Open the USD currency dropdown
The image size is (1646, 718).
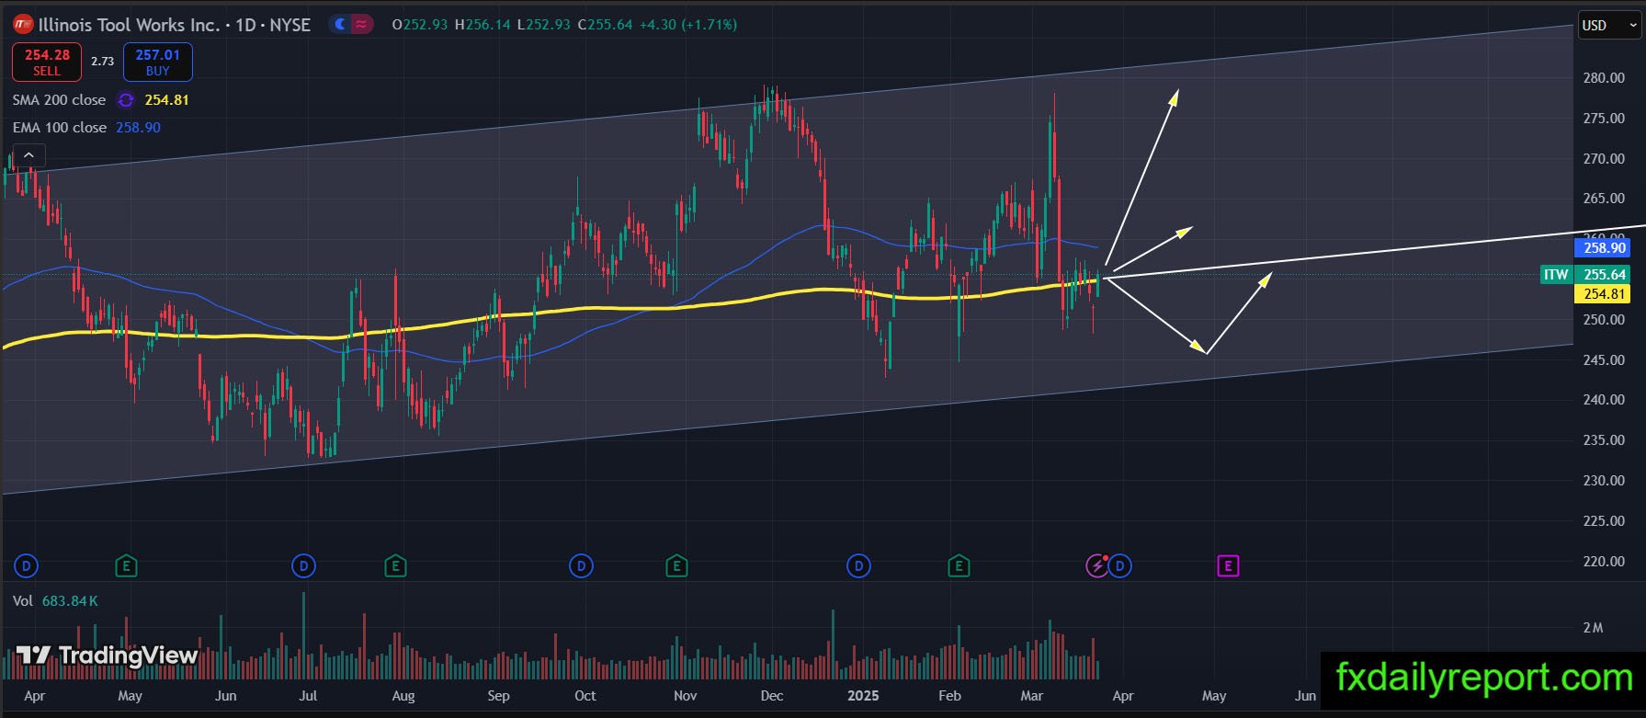pyautogui.click(x=1609, y=26)
